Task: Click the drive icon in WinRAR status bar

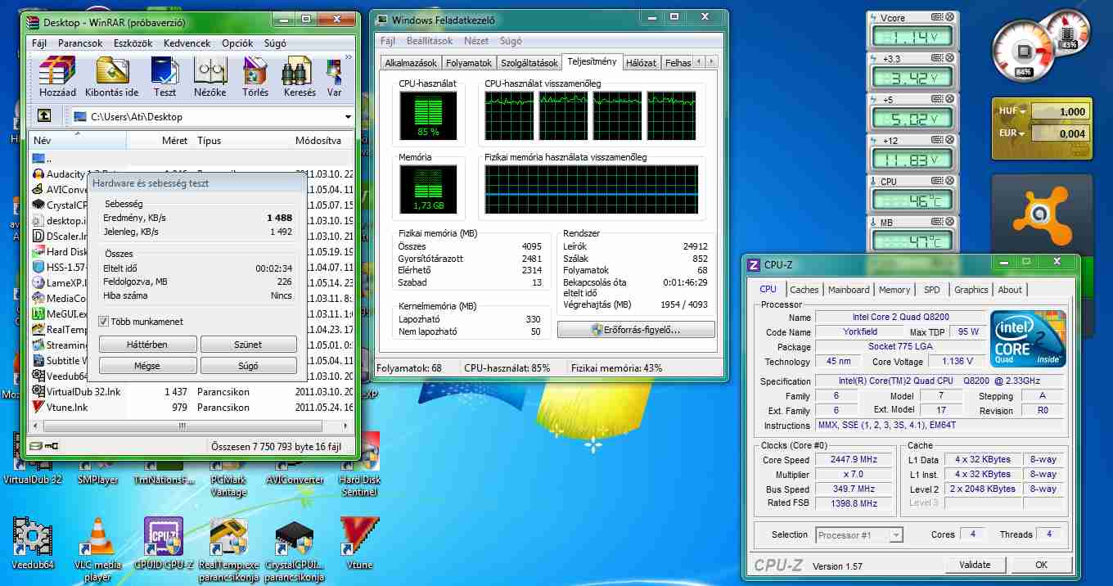Action: click(x=37, y=447)
